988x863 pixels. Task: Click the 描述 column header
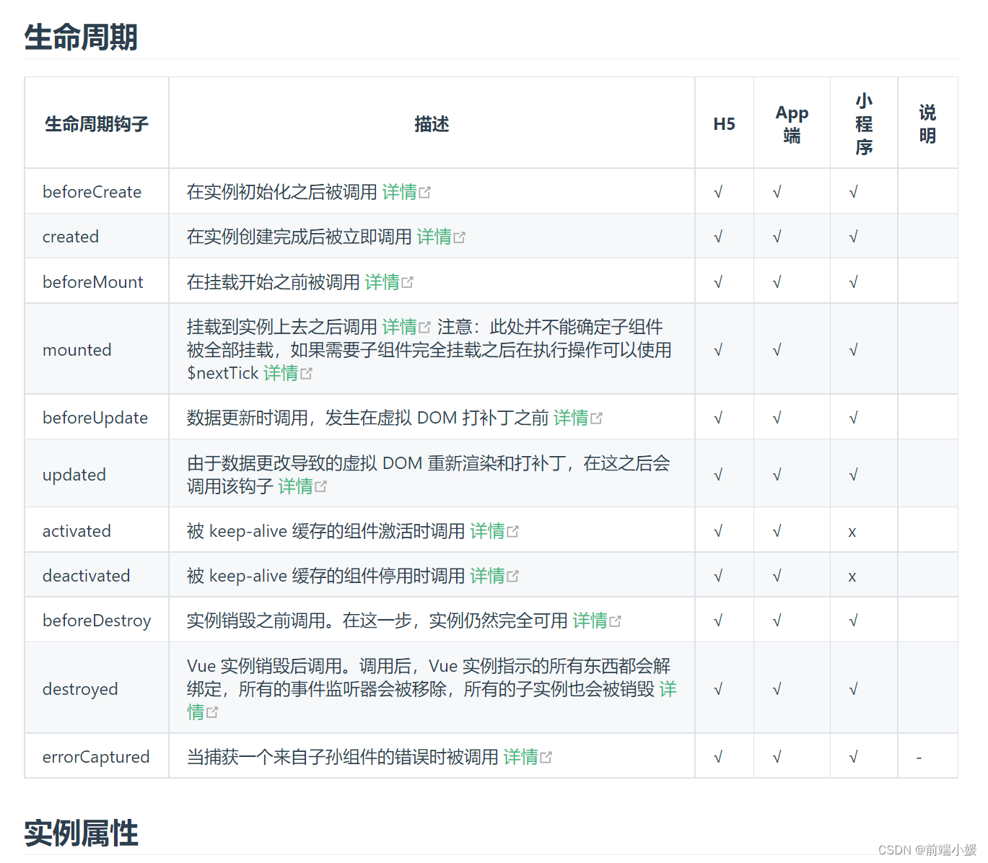coord(432,124)
